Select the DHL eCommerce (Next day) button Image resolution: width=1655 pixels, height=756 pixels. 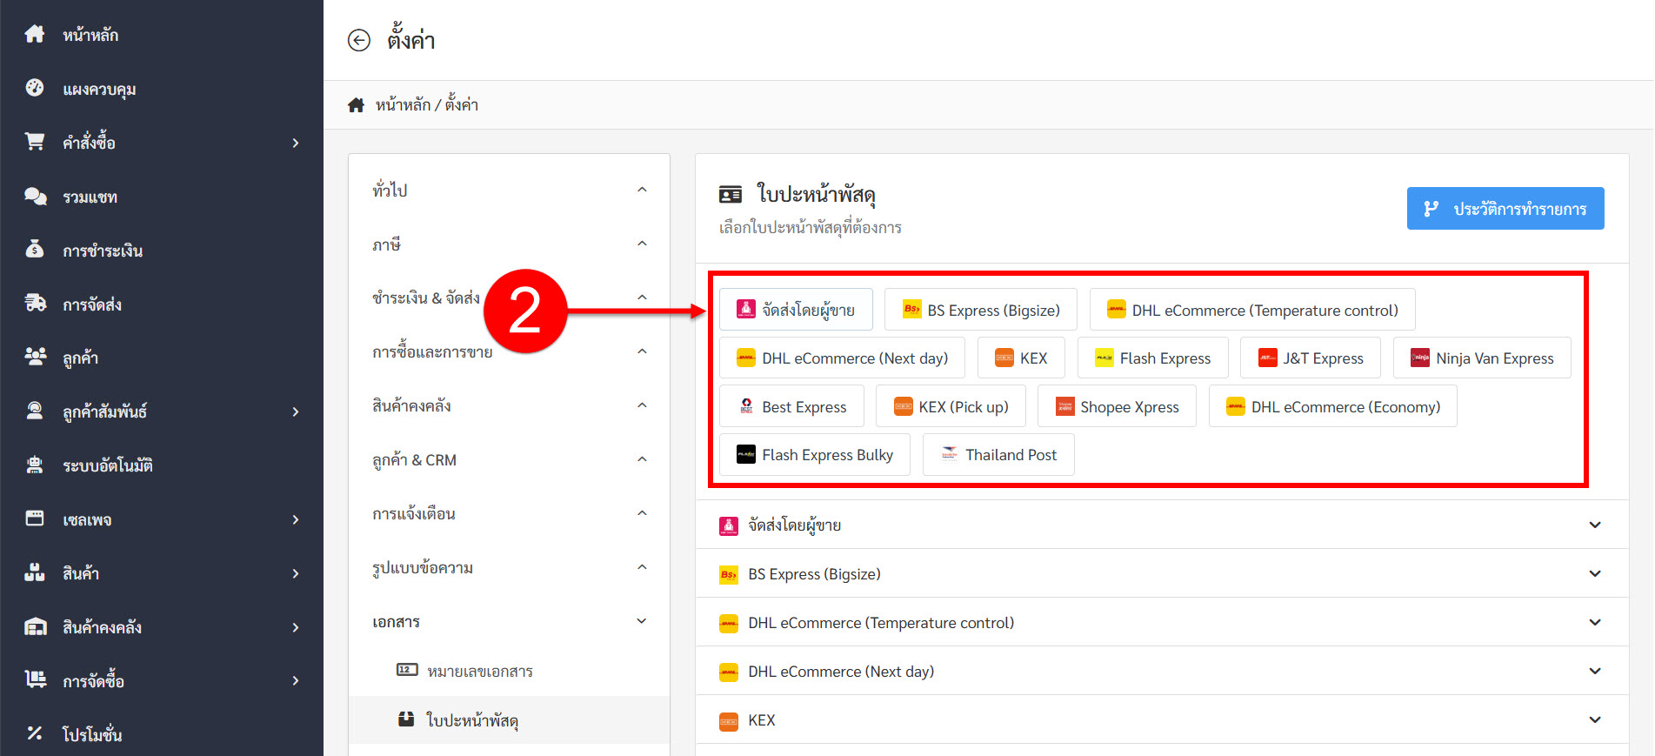coord(842,358)
